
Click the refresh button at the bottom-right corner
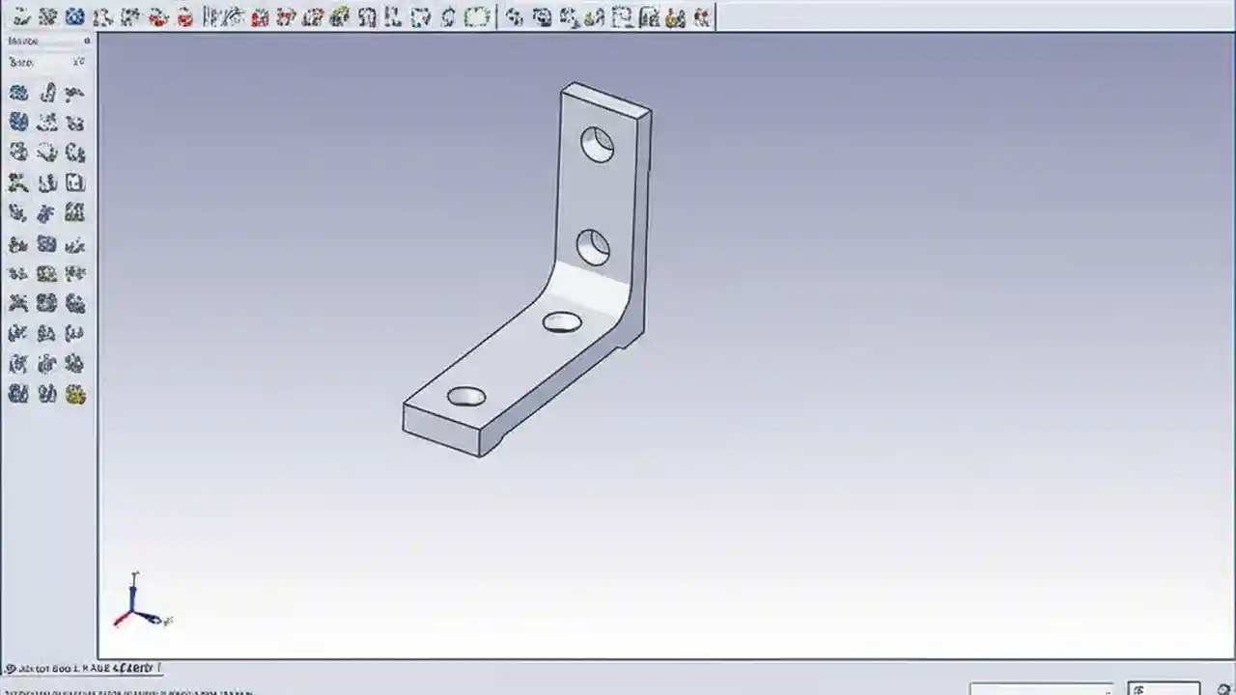[x=1222, y=689]
